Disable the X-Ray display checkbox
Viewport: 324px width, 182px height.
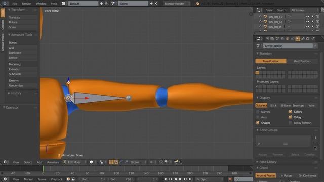point(290,117)
